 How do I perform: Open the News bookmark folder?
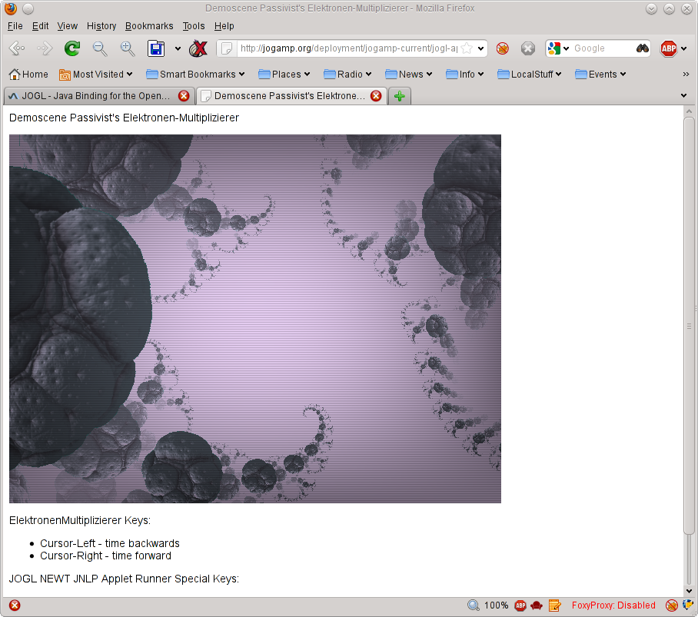click(409, 75)
